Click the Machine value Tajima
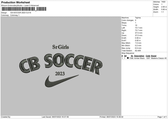Viewport: 168px width, 119px height. point(138,18)
